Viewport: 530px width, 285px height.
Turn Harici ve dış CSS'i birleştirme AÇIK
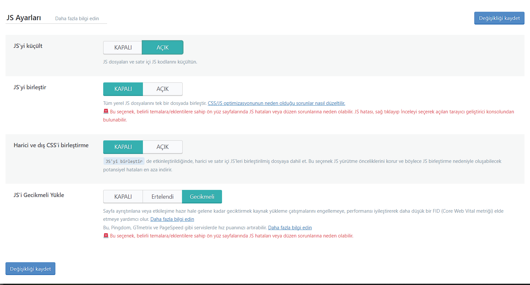pos(162,147)
